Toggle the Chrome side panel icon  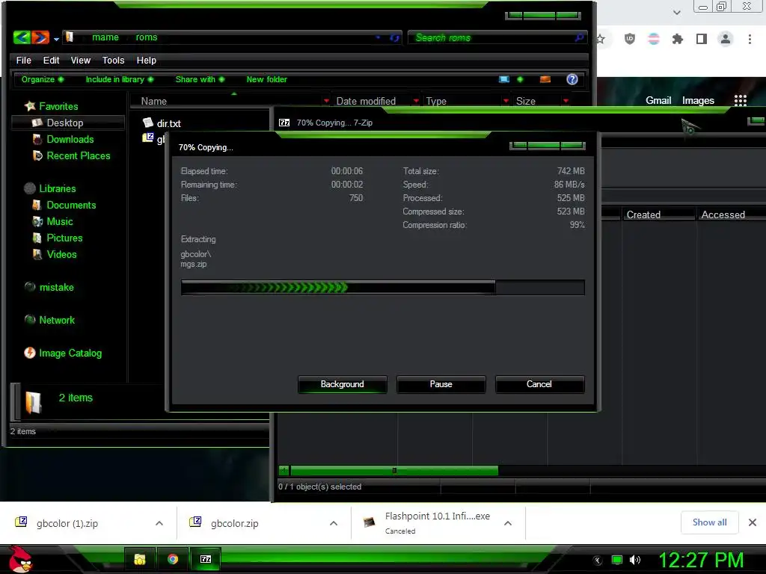[x=702, y=39]
